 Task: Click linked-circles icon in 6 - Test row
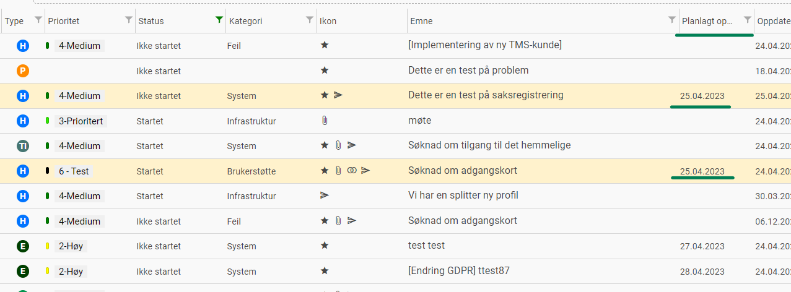click(x=352, y=171)
